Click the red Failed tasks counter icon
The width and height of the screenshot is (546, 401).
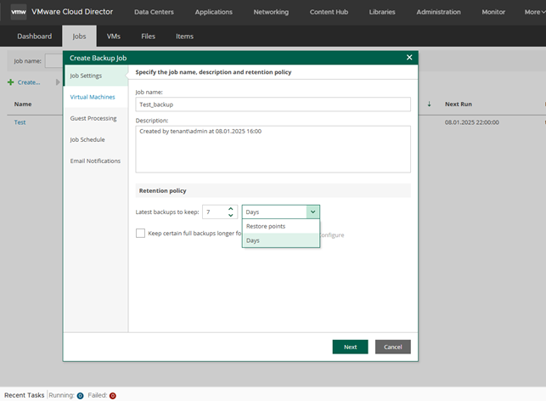coord(112,395)
